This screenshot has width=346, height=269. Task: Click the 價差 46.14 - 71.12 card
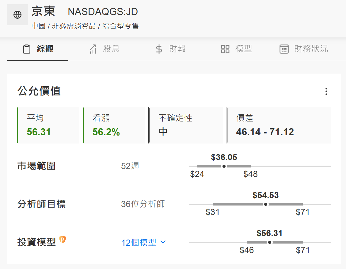pos(279,125)
